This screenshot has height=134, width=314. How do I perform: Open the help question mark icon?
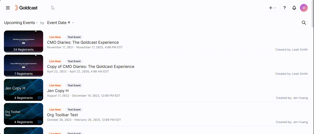tap(285, 8)
